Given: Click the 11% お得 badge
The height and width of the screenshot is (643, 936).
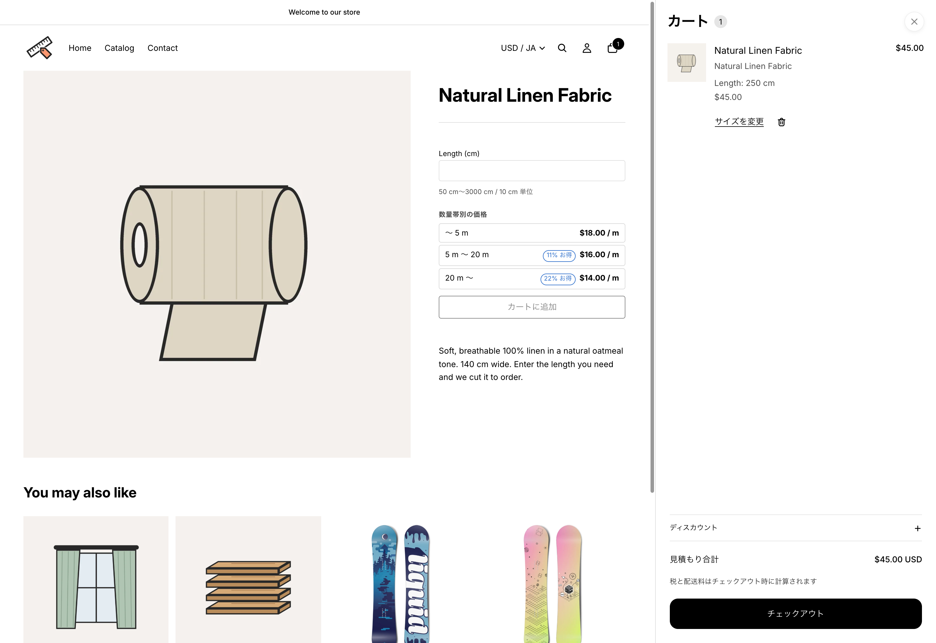Looking at the screenshot, I should (x=559, y=255).
